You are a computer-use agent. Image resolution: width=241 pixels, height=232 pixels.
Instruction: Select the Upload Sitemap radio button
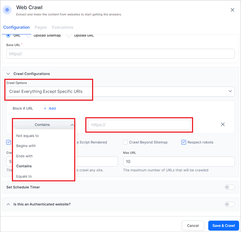tap(29, 35)
